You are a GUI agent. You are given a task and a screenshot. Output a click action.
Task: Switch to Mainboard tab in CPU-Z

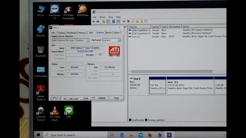72,33
